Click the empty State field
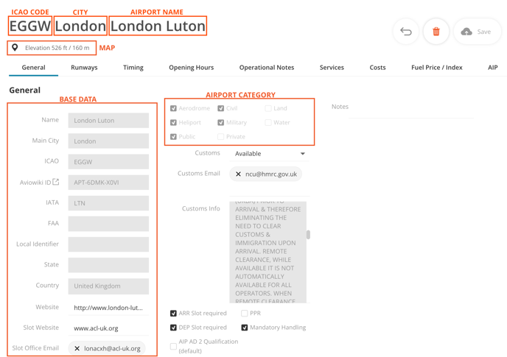Viewport: 507px width, 357px height. pos(108,265)
